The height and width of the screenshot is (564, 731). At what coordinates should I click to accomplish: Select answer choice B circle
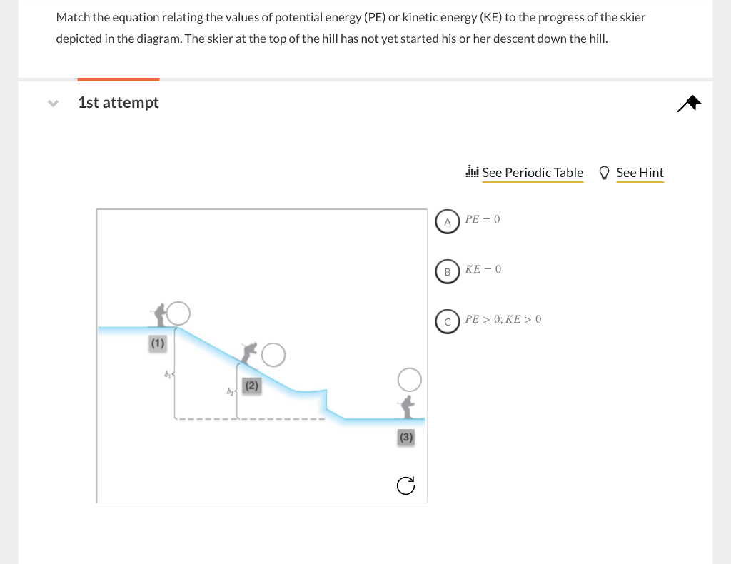point(448,271)
